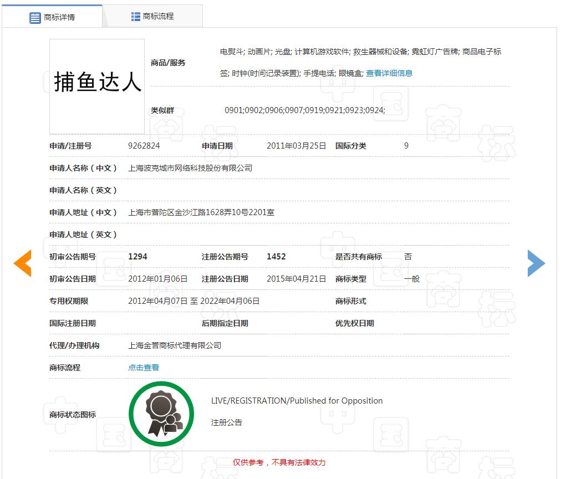
Task: Click the orange left arrow for previous trademark
Action: coord(22,263)
